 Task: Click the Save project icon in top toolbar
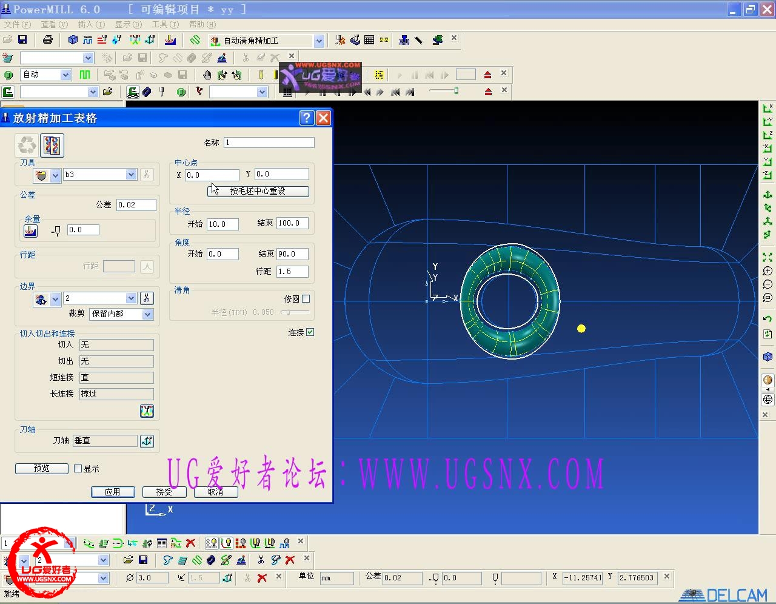(x=22, y=40)
